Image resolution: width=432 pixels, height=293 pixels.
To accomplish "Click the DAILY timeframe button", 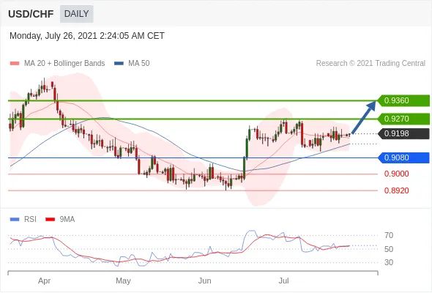I will (77, 14).
